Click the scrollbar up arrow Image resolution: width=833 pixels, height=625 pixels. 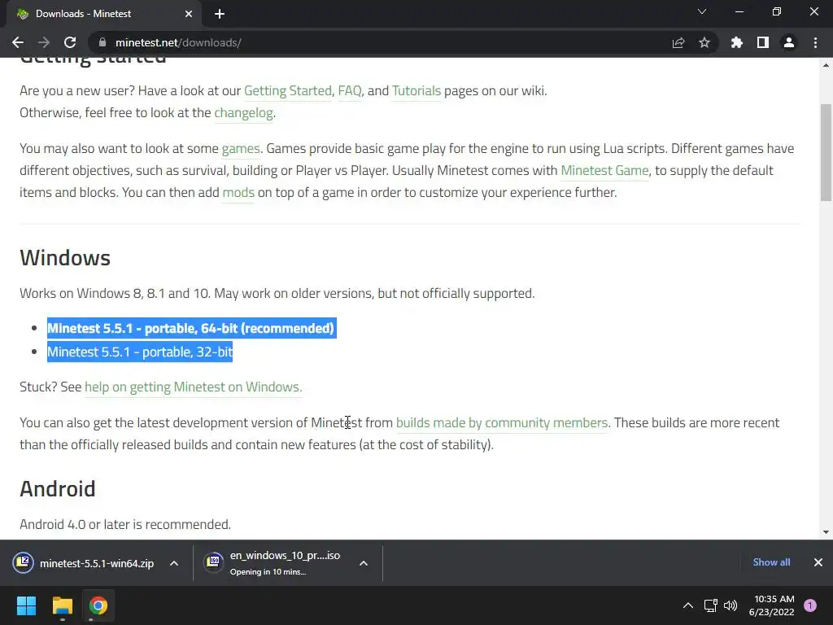coord(826,65)
